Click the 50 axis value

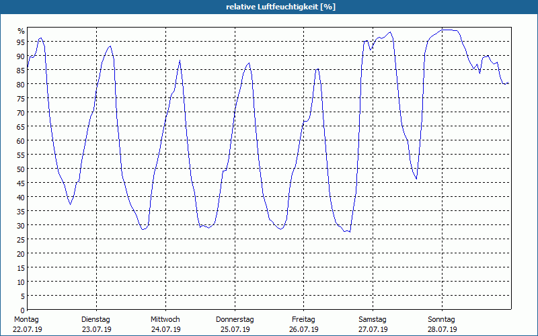(21, 169)
